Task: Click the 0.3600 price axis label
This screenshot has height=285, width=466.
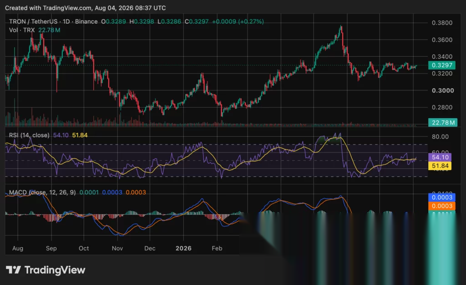Action: pos(442,40)
